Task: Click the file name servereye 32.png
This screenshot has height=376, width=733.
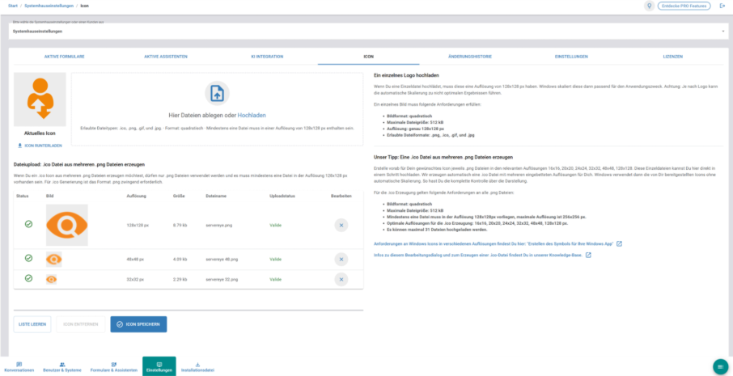Action: tap(222, 279)
